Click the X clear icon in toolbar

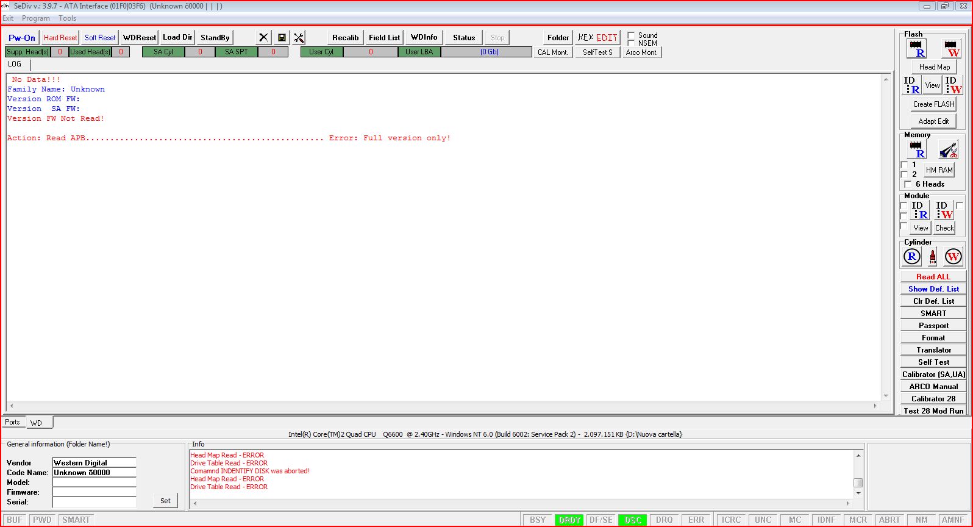coord(263,38)
